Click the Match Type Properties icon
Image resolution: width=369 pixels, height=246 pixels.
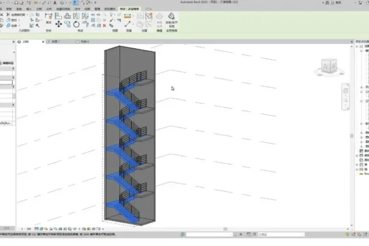(x=1, y=25)
